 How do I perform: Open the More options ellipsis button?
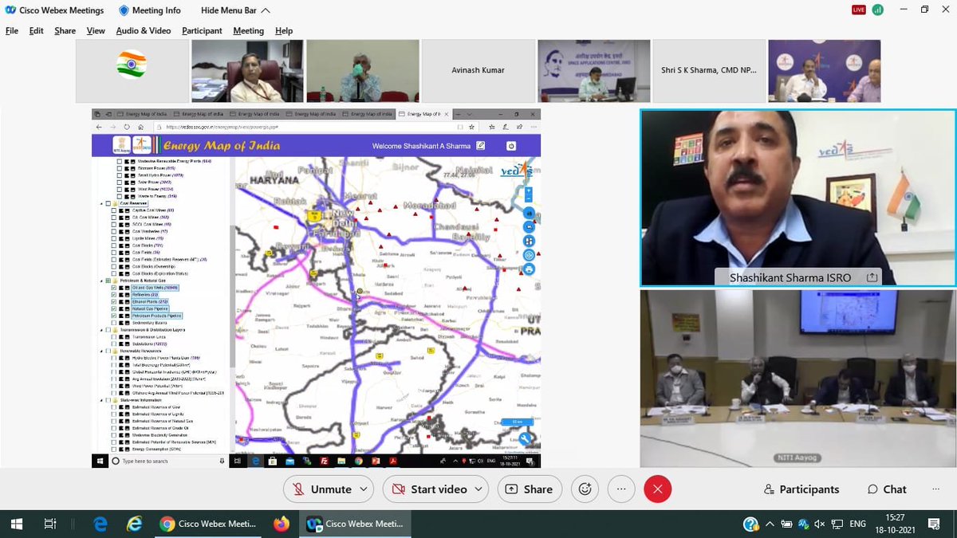coord(621,489)
